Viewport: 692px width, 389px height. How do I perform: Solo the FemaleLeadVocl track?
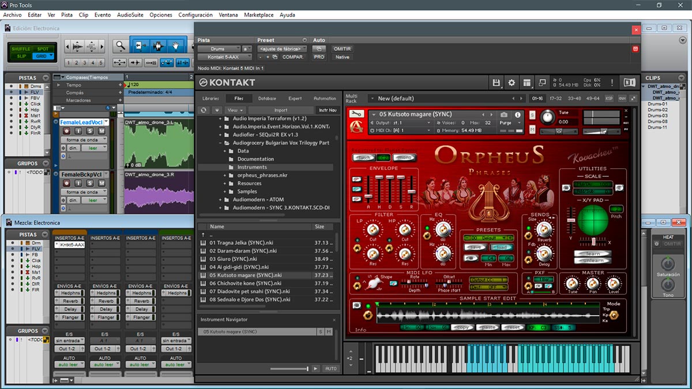(x=91, y=131)
